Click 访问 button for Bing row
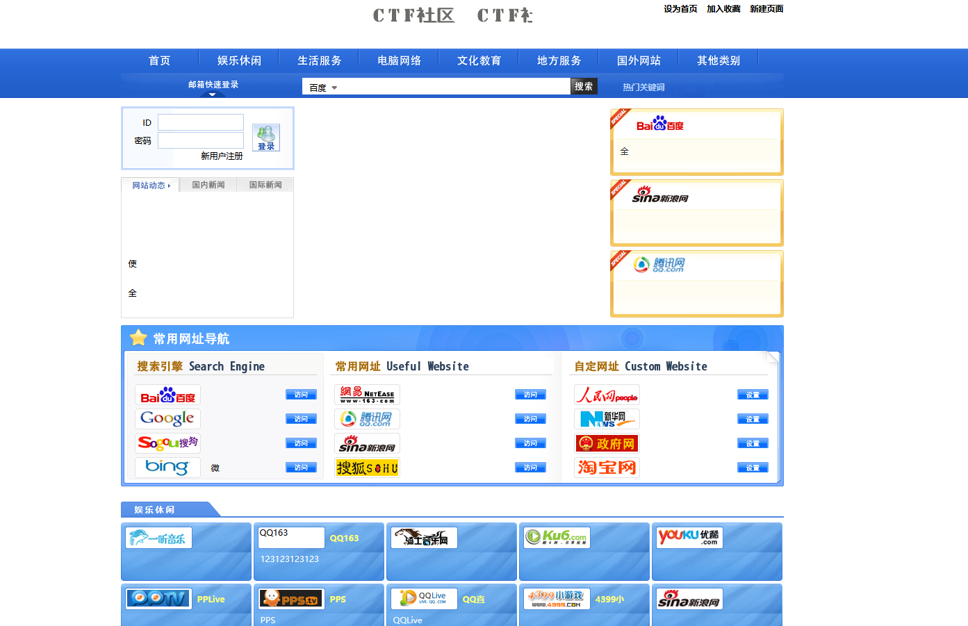 click(x=301, y=468)
